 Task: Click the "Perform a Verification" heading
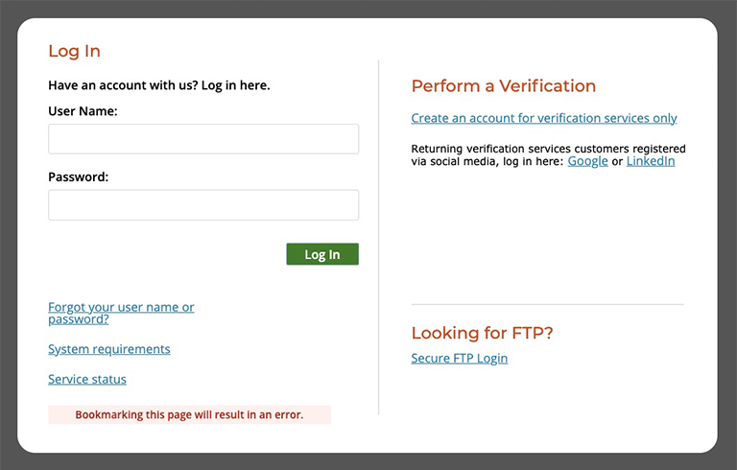504,85
